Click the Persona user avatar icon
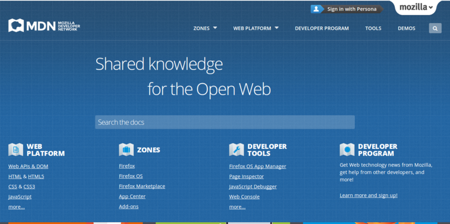Screen dimensions: 450x224 316,9
